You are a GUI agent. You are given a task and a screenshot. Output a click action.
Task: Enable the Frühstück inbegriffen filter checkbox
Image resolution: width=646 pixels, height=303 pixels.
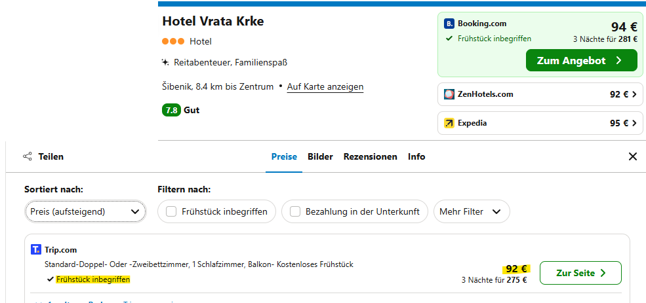tap(171, 212)
